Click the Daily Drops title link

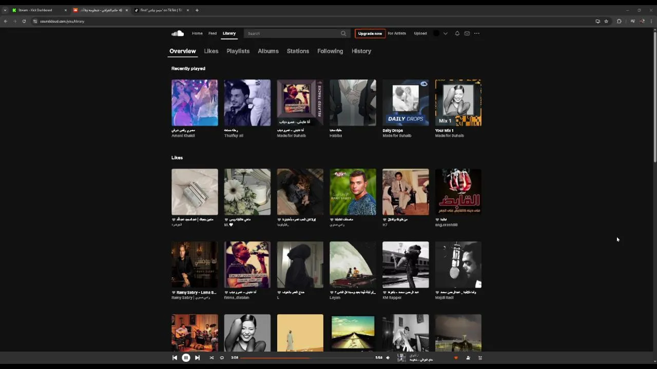tap(392, 130)
